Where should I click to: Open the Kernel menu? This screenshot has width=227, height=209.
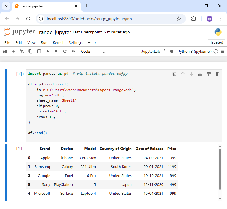click(x=58, y=42)
